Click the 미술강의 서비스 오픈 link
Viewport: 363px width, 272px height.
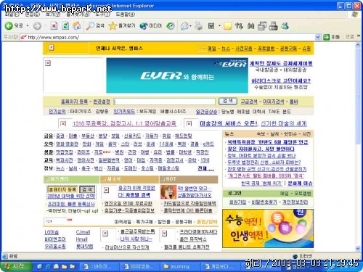point(229,123)
